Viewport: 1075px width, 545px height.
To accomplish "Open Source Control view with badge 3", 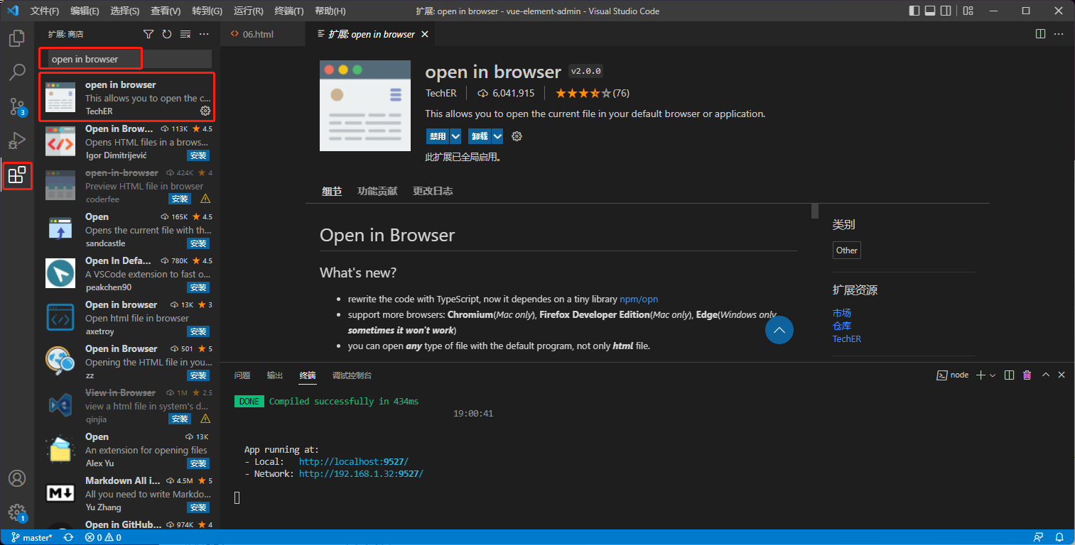I will (17, 106).
